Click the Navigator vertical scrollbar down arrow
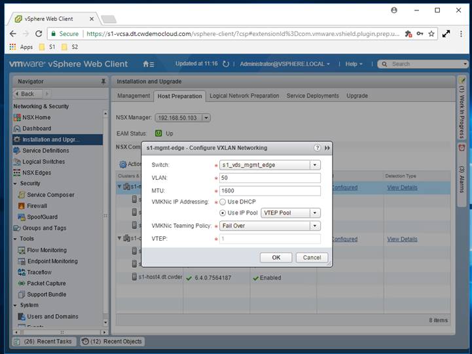The image size is (472, 354). pyautogui.click(x=105, y=323)
